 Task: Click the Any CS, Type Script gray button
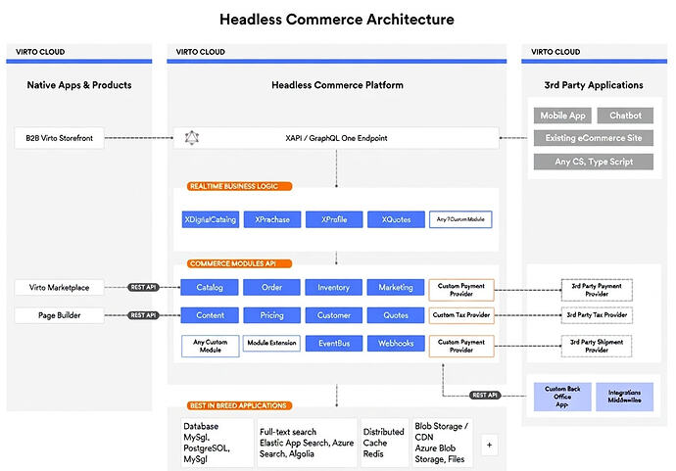coord(594,162)
